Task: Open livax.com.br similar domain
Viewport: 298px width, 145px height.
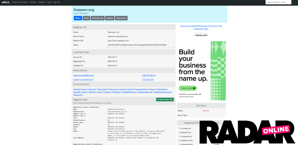Action: pos(103,89)
